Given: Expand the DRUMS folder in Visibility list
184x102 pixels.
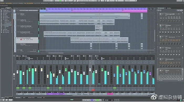Looking at the screenshot, I should point(3,13).
